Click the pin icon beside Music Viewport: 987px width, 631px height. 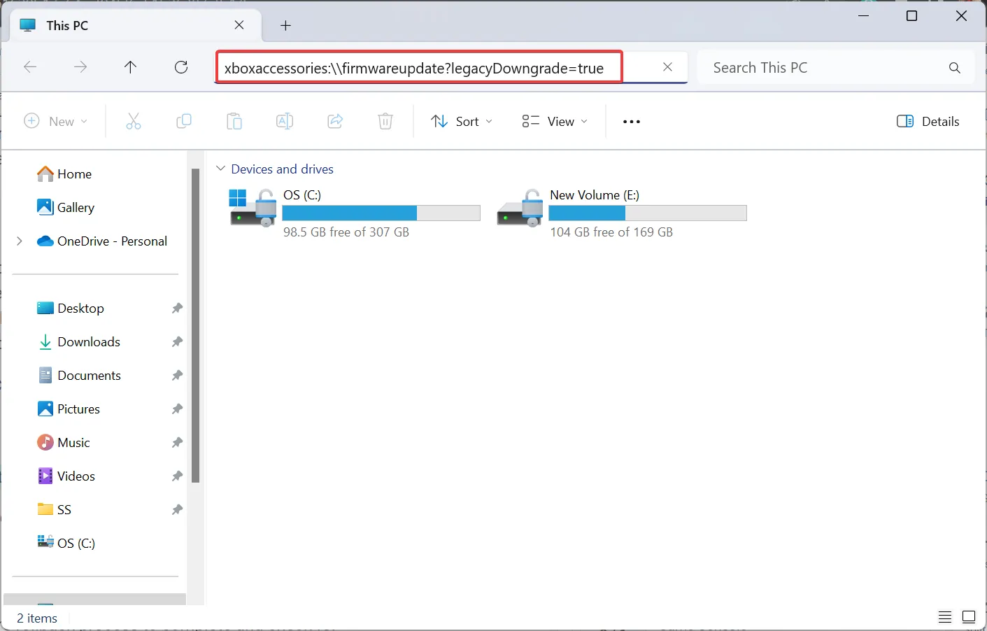pos(177,442)
